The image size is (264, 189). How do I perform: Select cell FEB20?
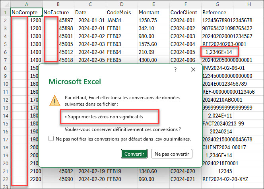coord(122,179)
